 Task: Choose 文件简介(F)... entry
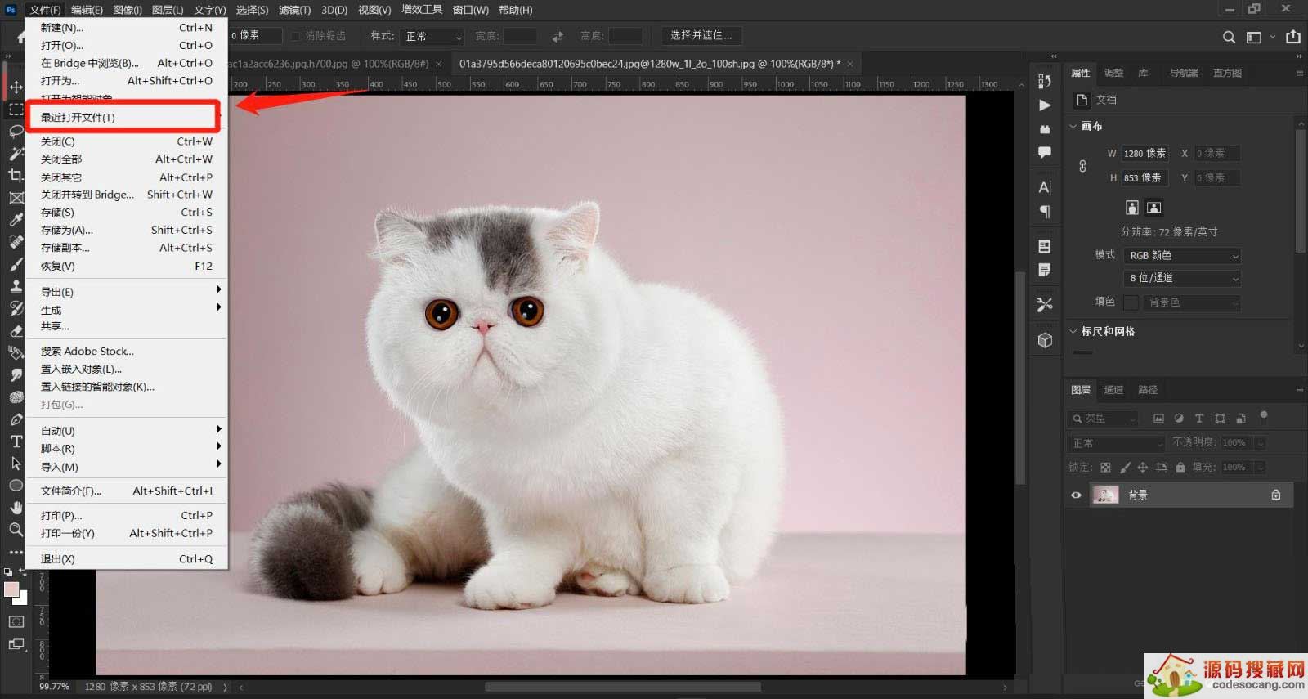pos(127,491)
